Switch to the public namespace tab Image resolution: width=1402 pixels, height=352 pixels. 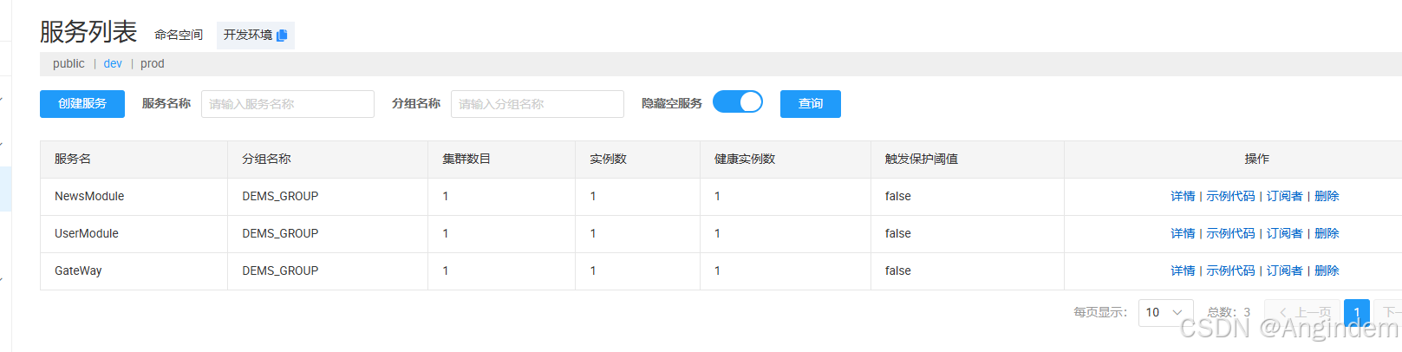click(x=68, y=63)
